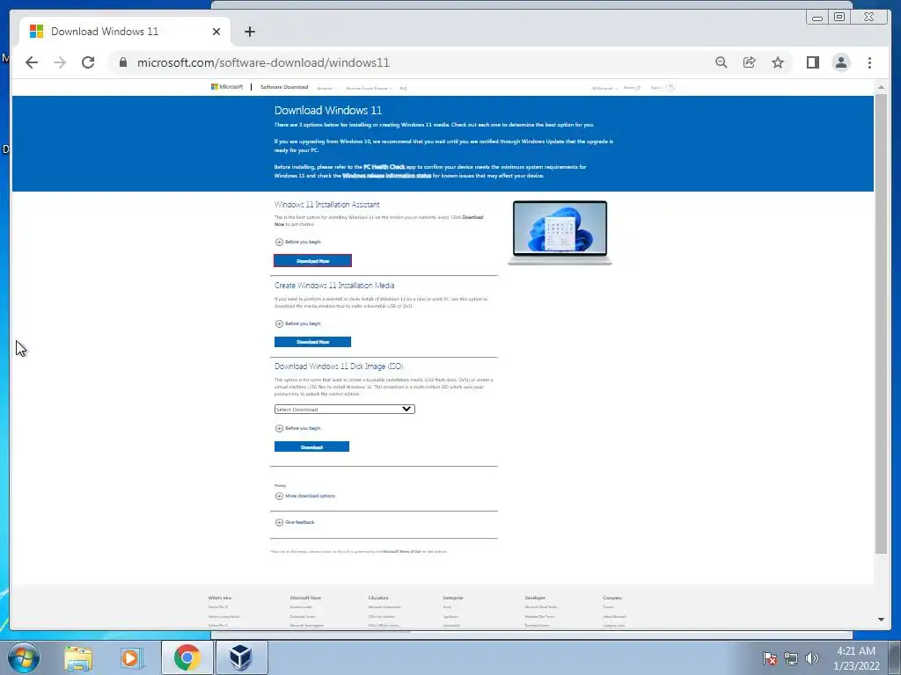The height and width of the screenshot is (675, 901).
Task: Open the FAQ header link
Action: click(403, 89)
